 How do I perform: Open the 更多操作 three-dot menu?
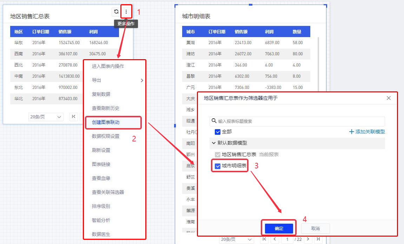coord(126,12)
